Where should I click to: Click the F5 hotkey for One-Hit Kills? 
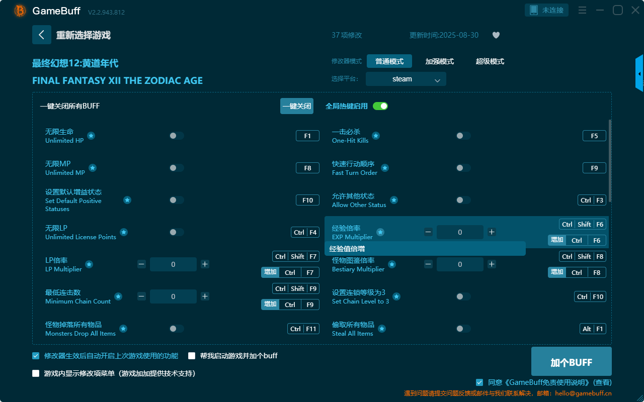[x=594, y=136]
